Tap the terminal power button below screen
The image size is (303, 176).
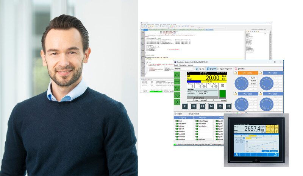pyautogui.click(x=256, y=160)
